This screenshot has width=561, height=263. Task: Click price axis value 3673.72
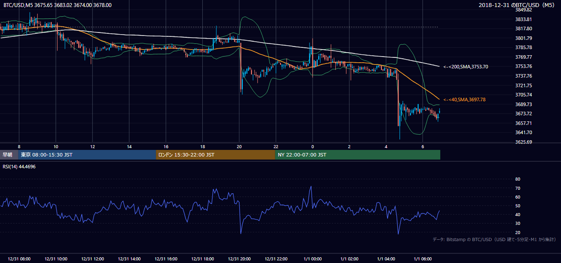tap(524, 114)
